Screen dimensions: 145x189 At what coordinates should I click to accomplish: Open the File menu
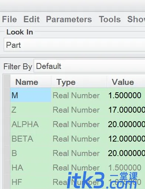10,19
